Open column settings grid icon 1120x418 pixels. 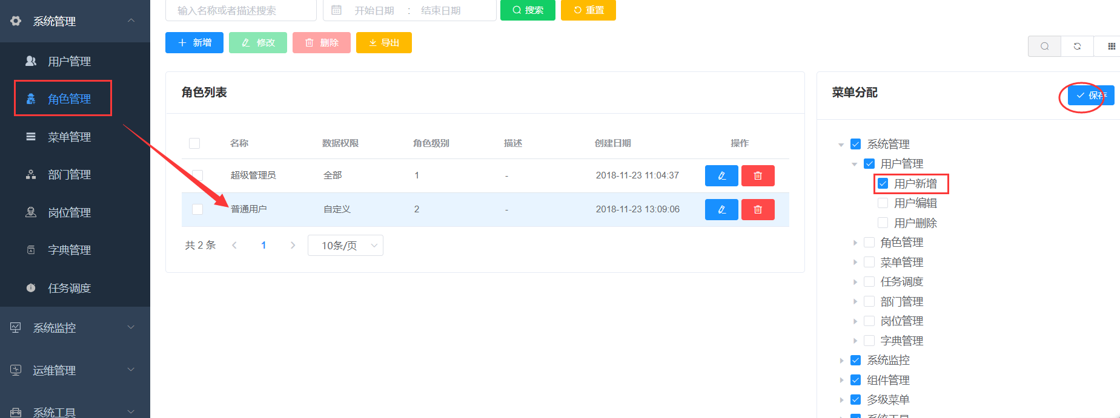coord(1110,46)
